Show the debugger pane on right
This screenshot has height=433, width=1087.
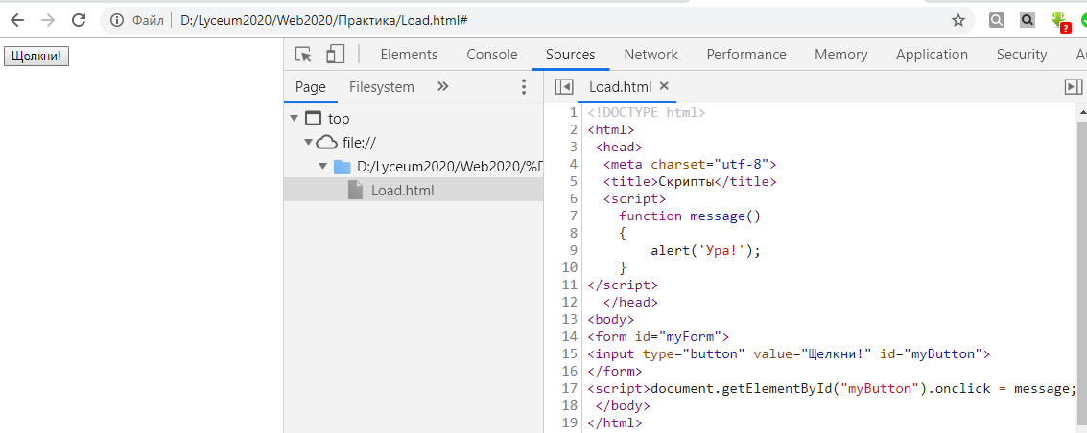click(1074, 87)
